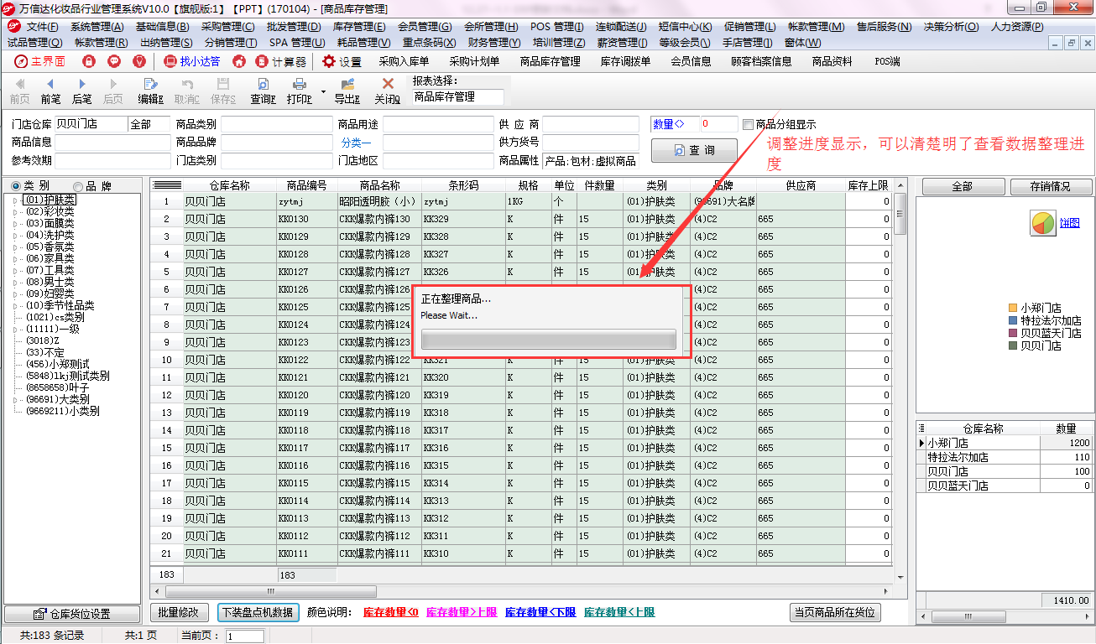Select the 类别 radio button
Viewport: 1096px width, 644px height.
(x=16, y=185)
